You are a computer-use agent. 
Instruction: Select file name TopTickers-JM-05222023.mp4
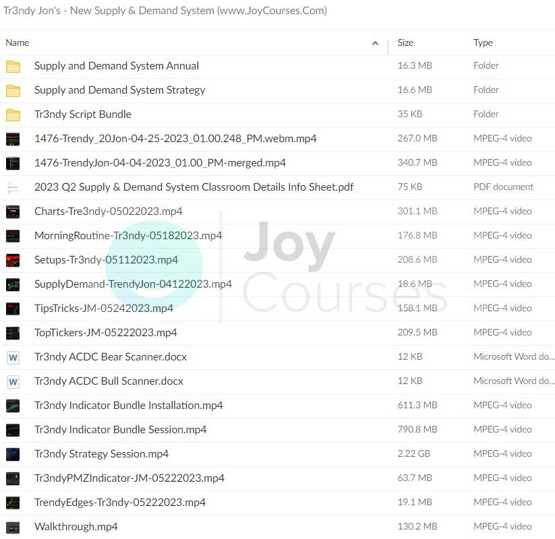[105, 332]
